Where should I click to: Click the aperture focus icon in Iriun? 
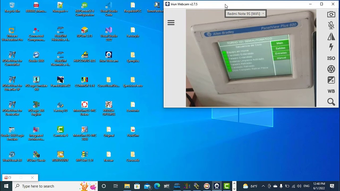click(331, 69)
